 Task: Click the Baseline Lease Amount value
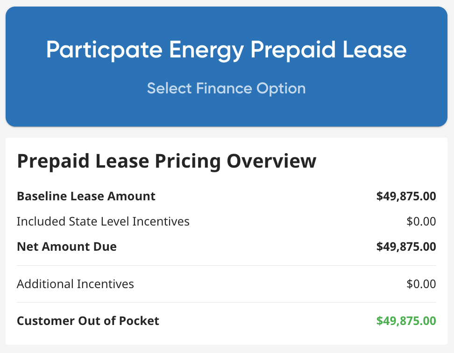tap(406, 196)
